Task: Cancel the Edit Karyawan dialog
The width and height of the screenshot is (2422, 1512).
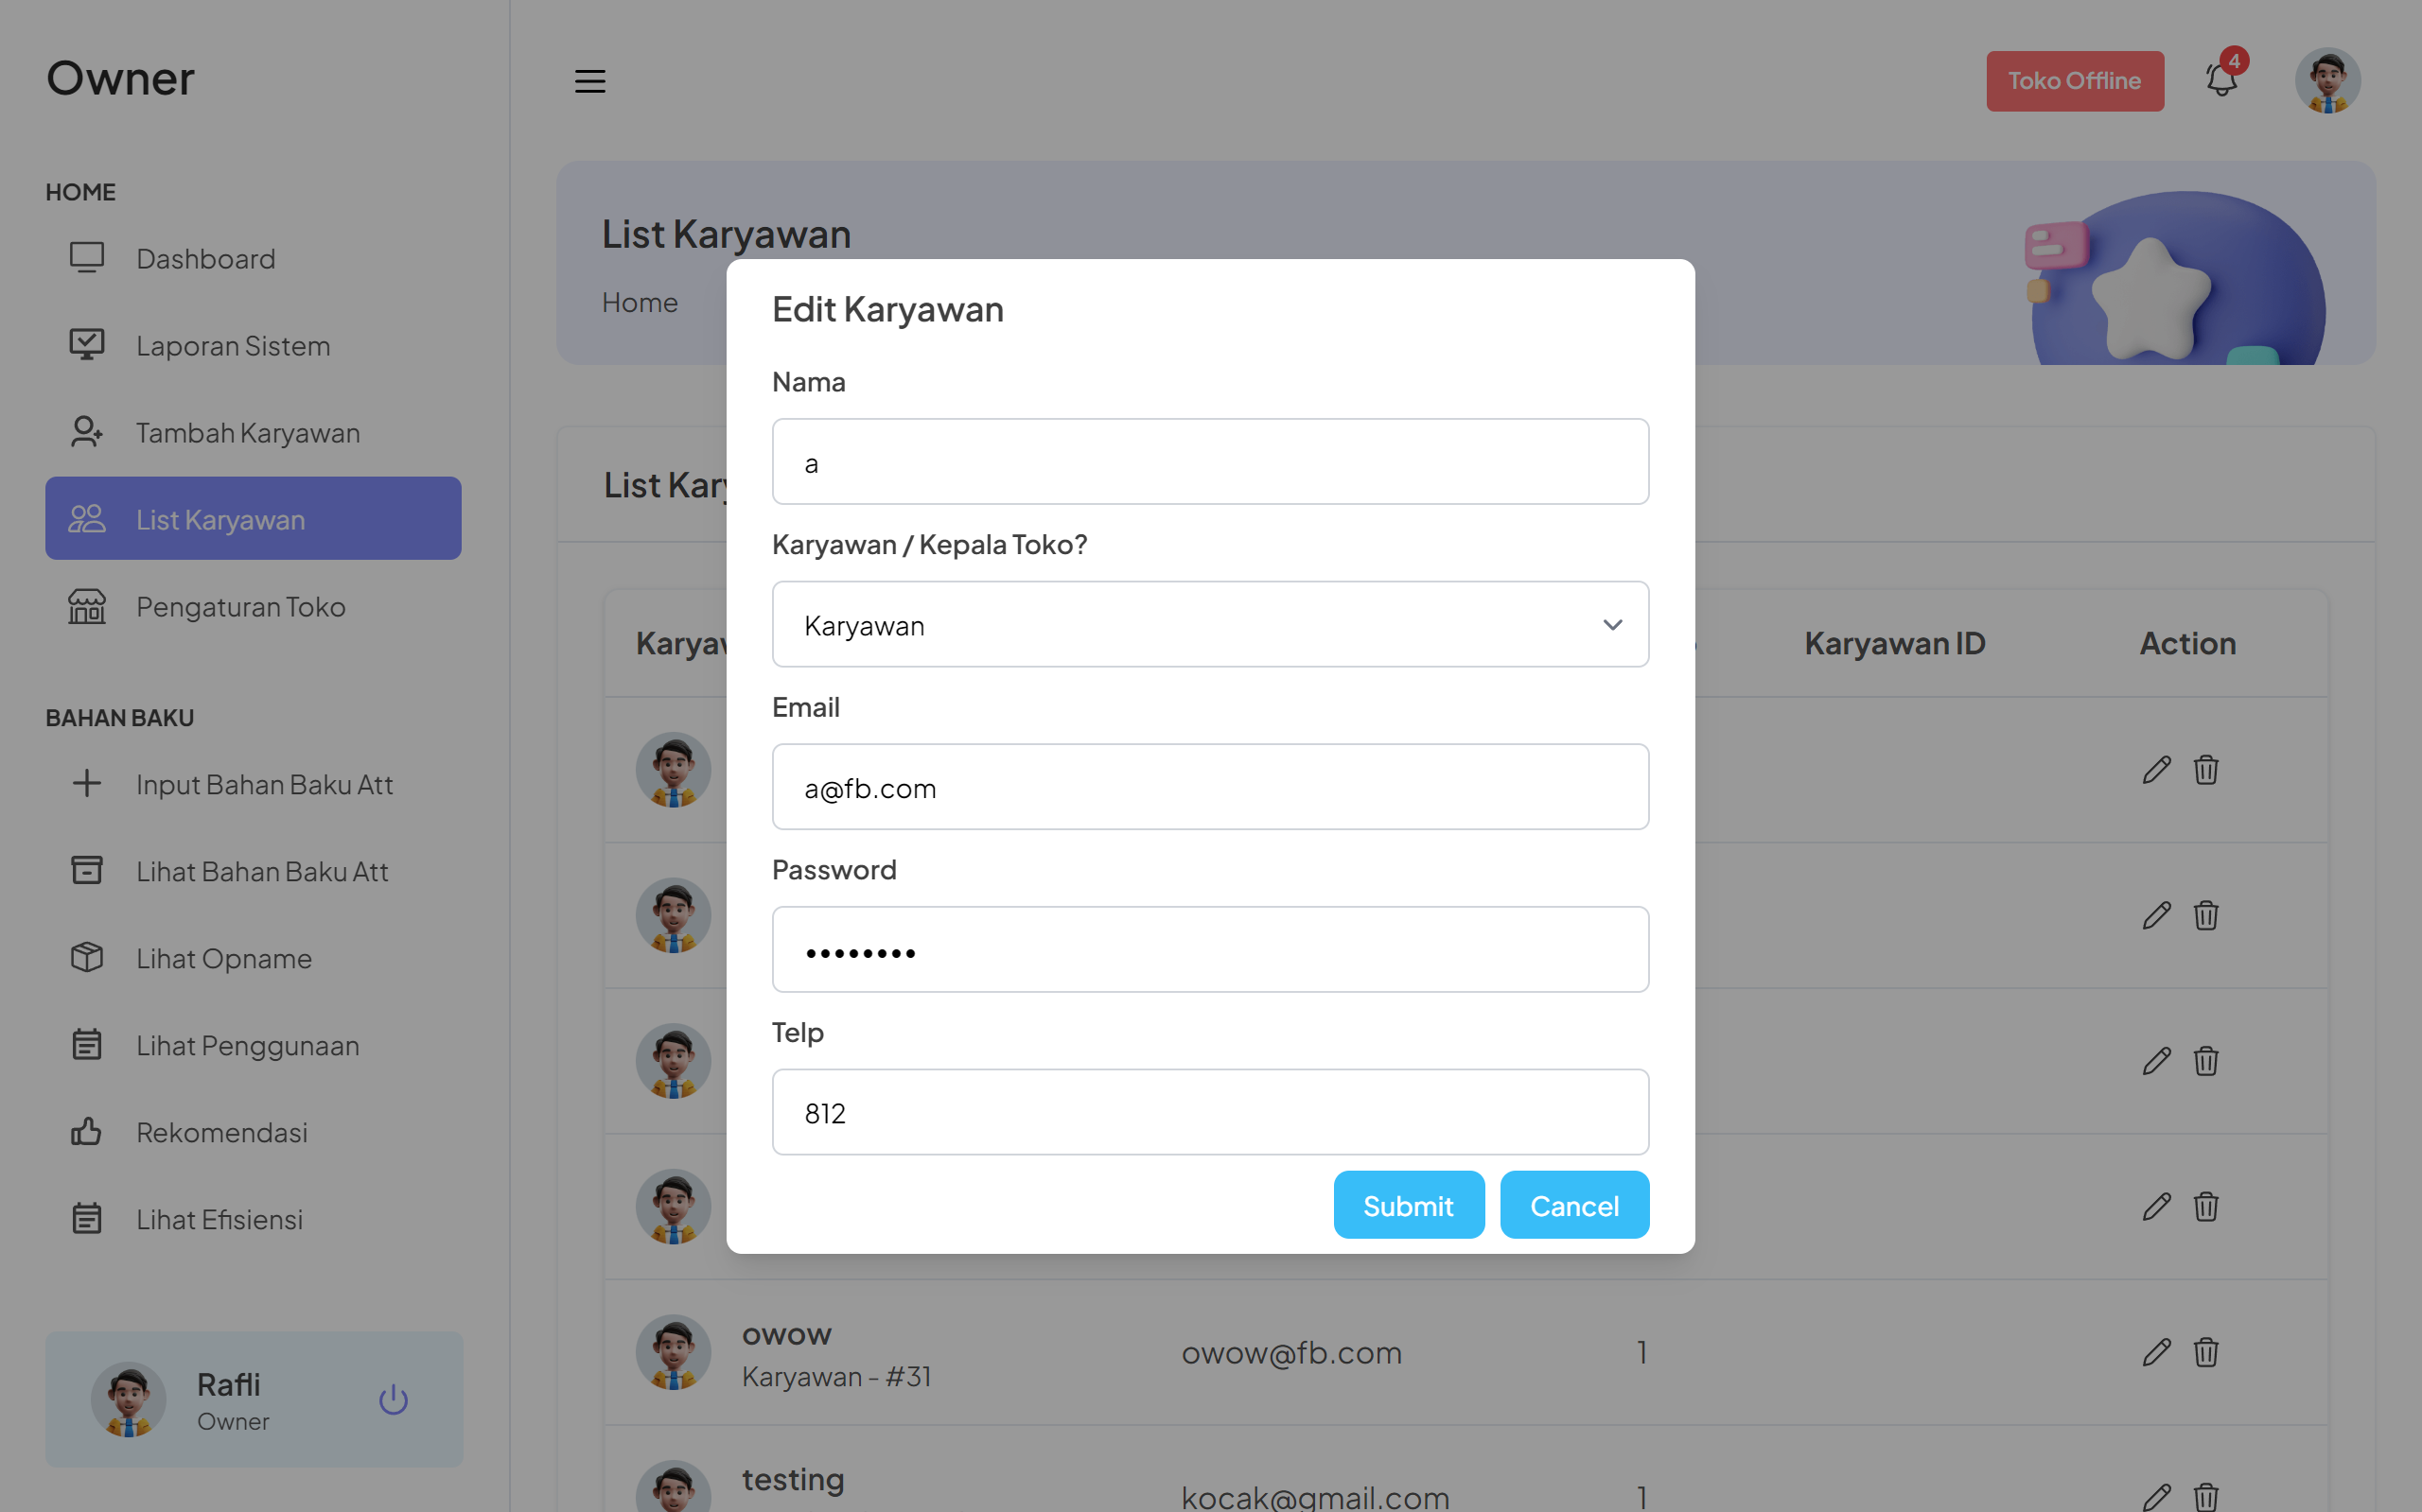Action: tap(1573, 1204)
